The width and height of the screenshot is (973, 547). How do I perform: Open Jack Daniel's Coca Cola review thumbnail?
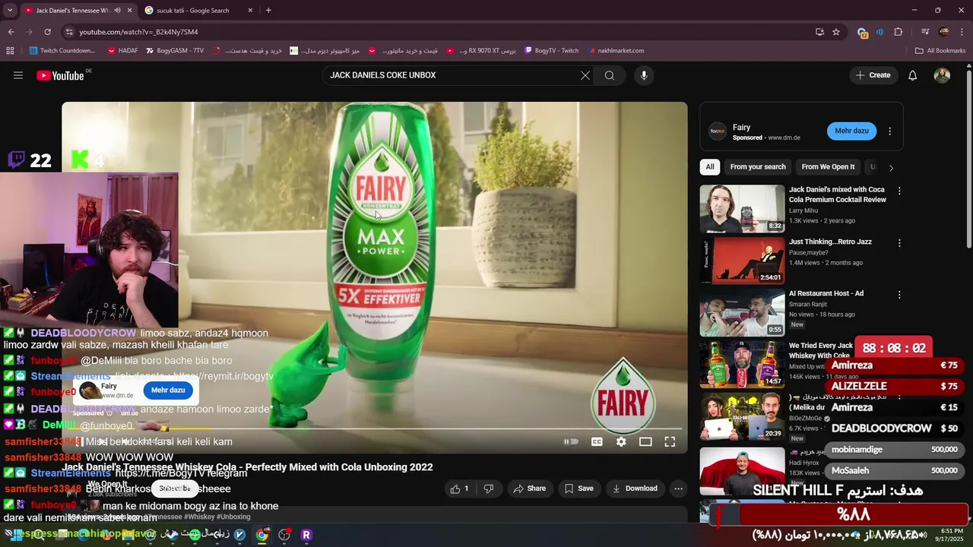point(742,208)
